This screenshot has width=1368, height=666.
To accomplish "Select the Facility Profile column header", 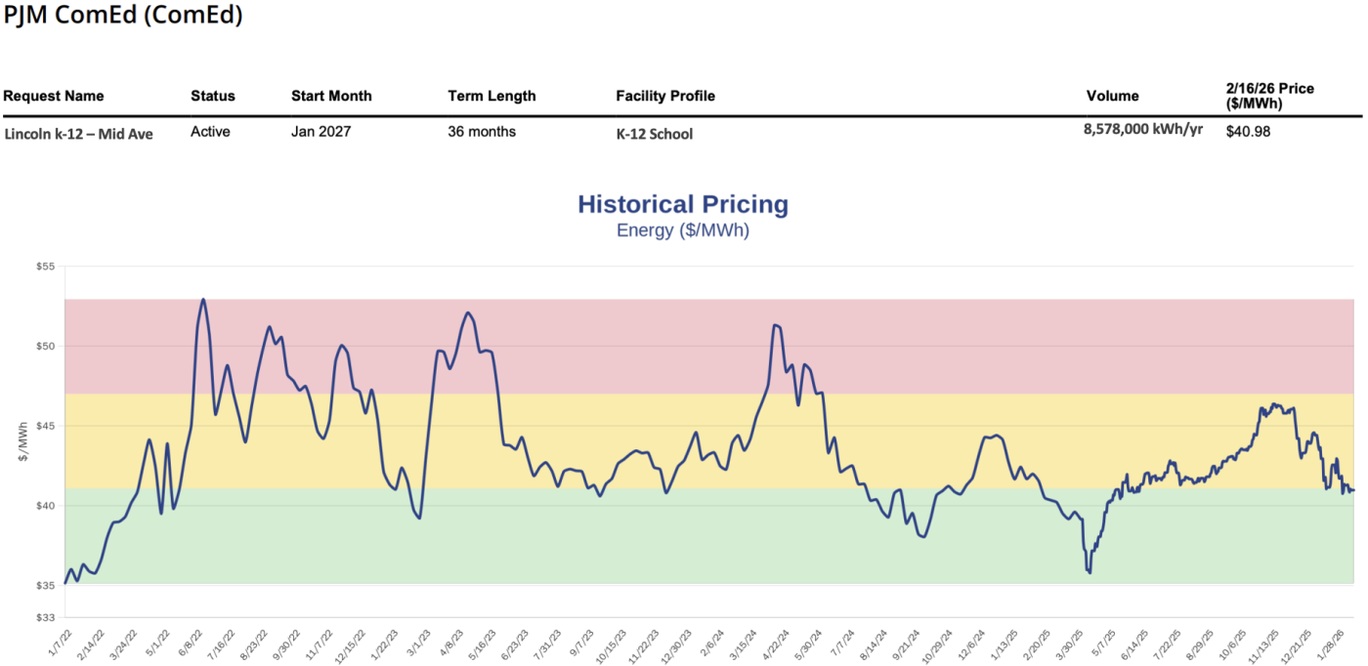I will click(665, 96).
